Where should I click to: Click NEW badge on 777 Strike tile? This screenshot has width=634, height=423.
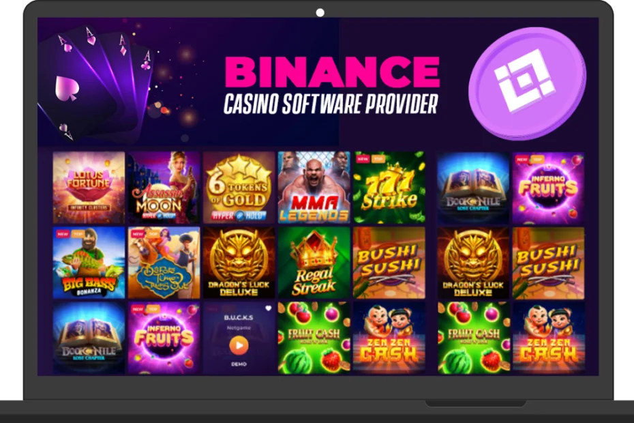363,159
